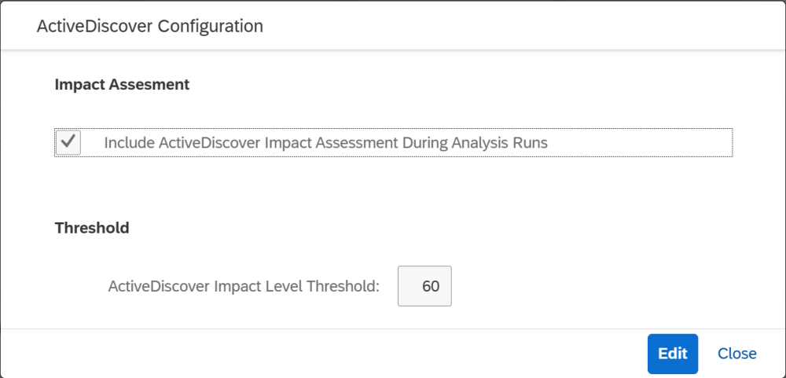
Task: Click the word "Configuration" in the dialog header
Action: (210, 26)
